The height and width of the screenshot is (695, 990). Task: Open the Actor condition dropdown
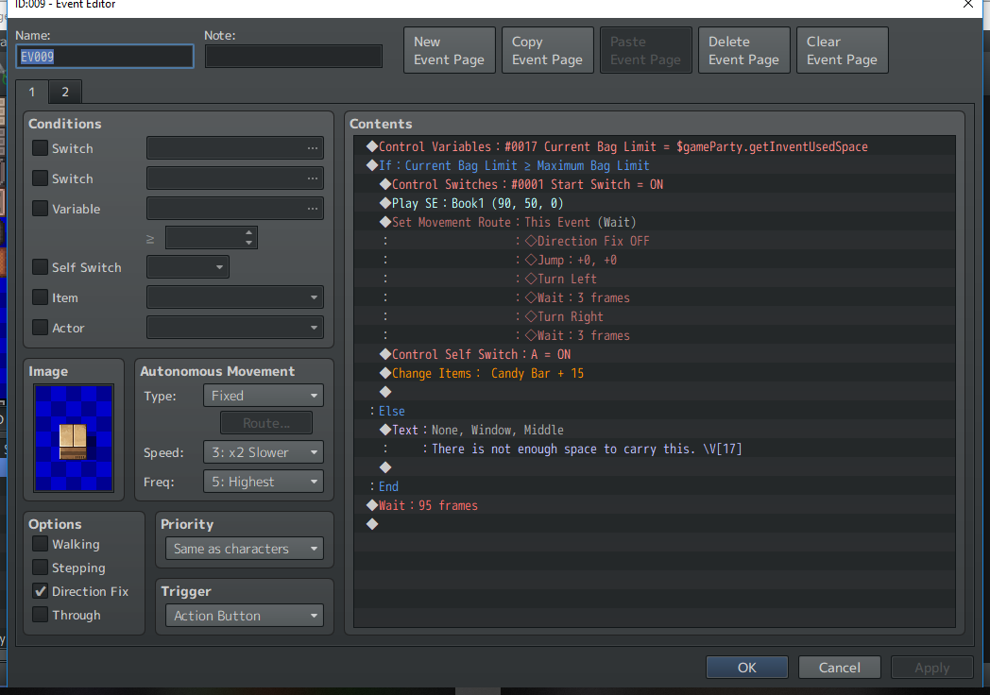[235, 328]
